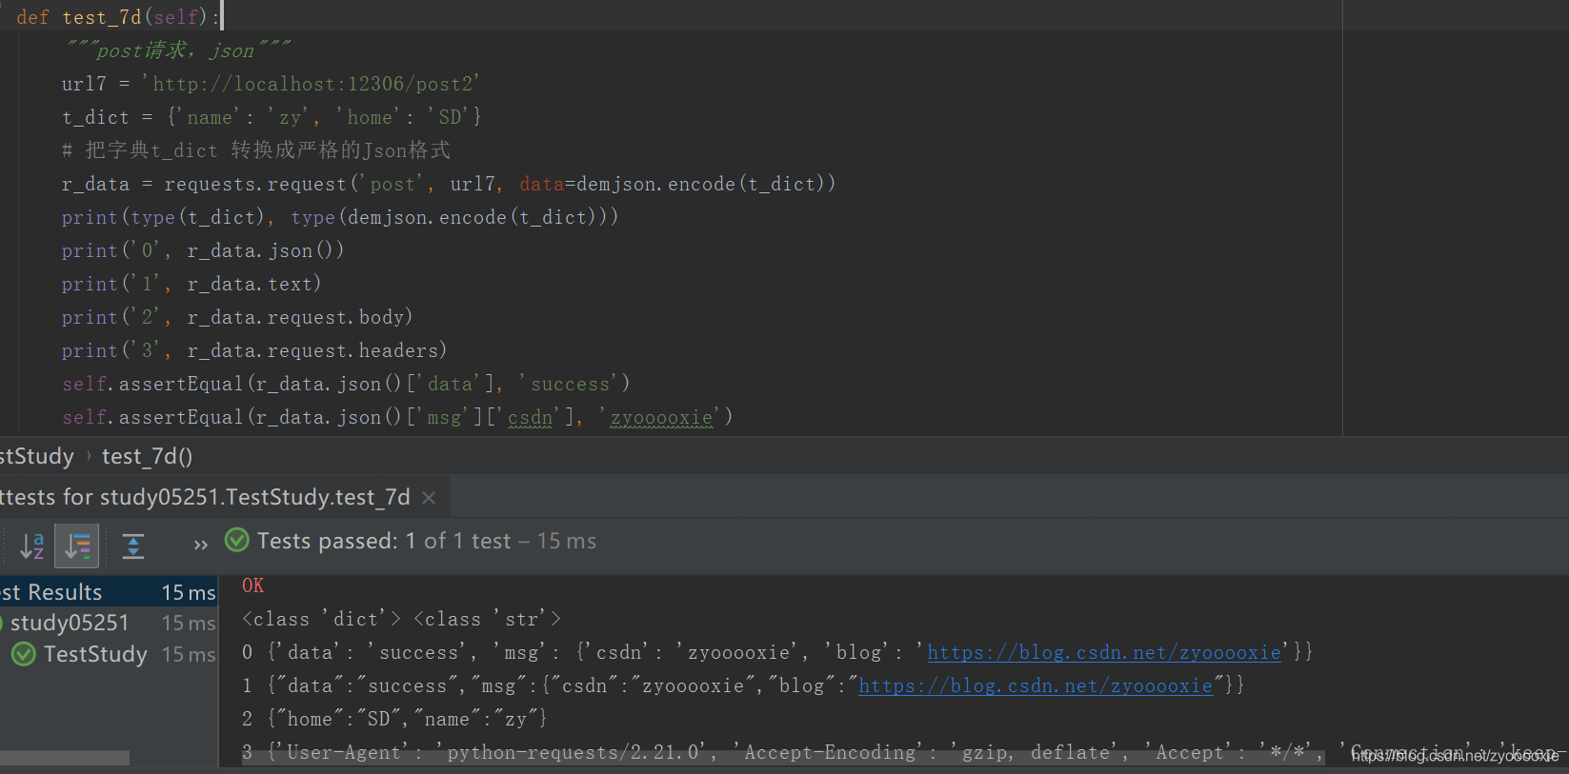Viewport: 1569px width, 774px height.
Task: Toggle sort by duration button
Action: click(x=76, y=546)
